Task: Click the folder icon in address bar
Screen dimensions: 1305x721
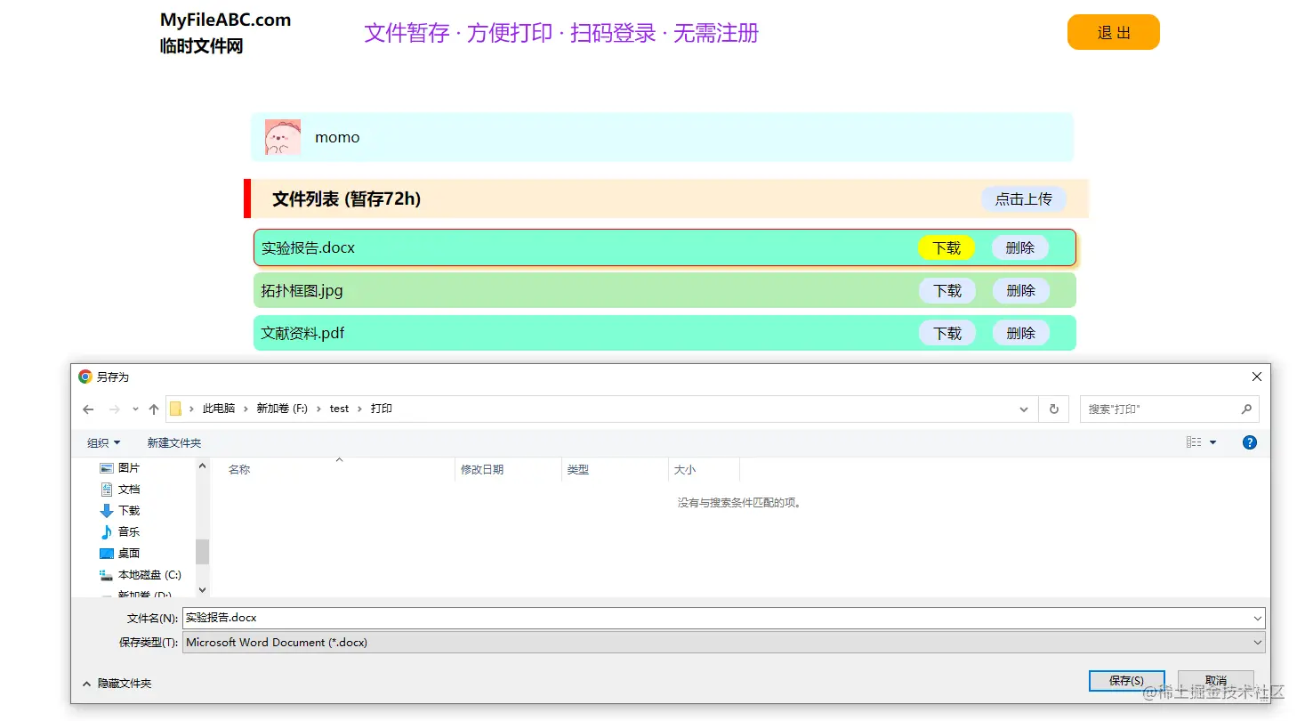Action: click(x=175, y=409)
